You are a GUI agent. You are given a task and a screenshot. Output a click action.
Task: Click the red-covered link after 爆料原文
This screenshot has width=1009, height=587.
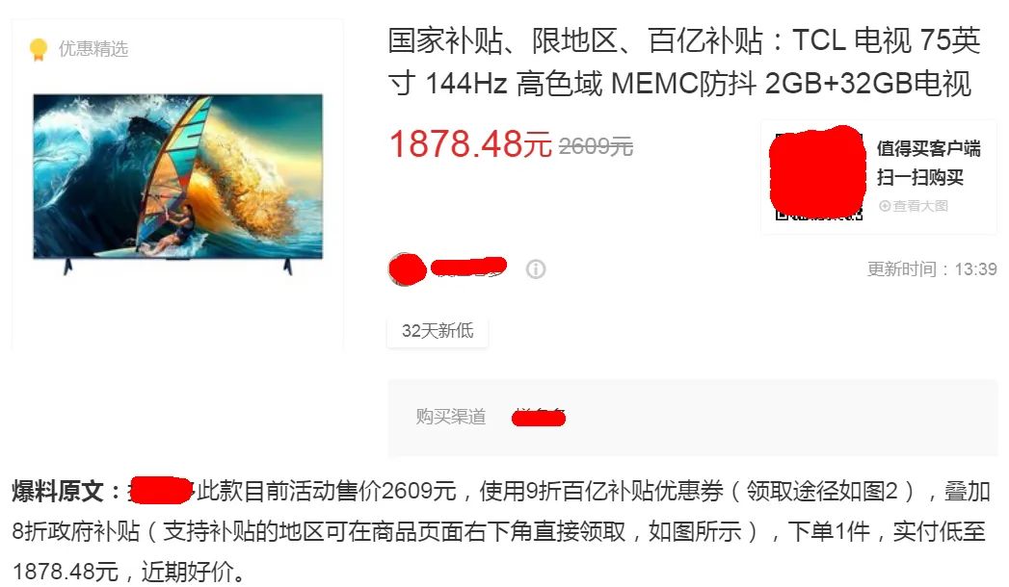(x=161, y=491)
